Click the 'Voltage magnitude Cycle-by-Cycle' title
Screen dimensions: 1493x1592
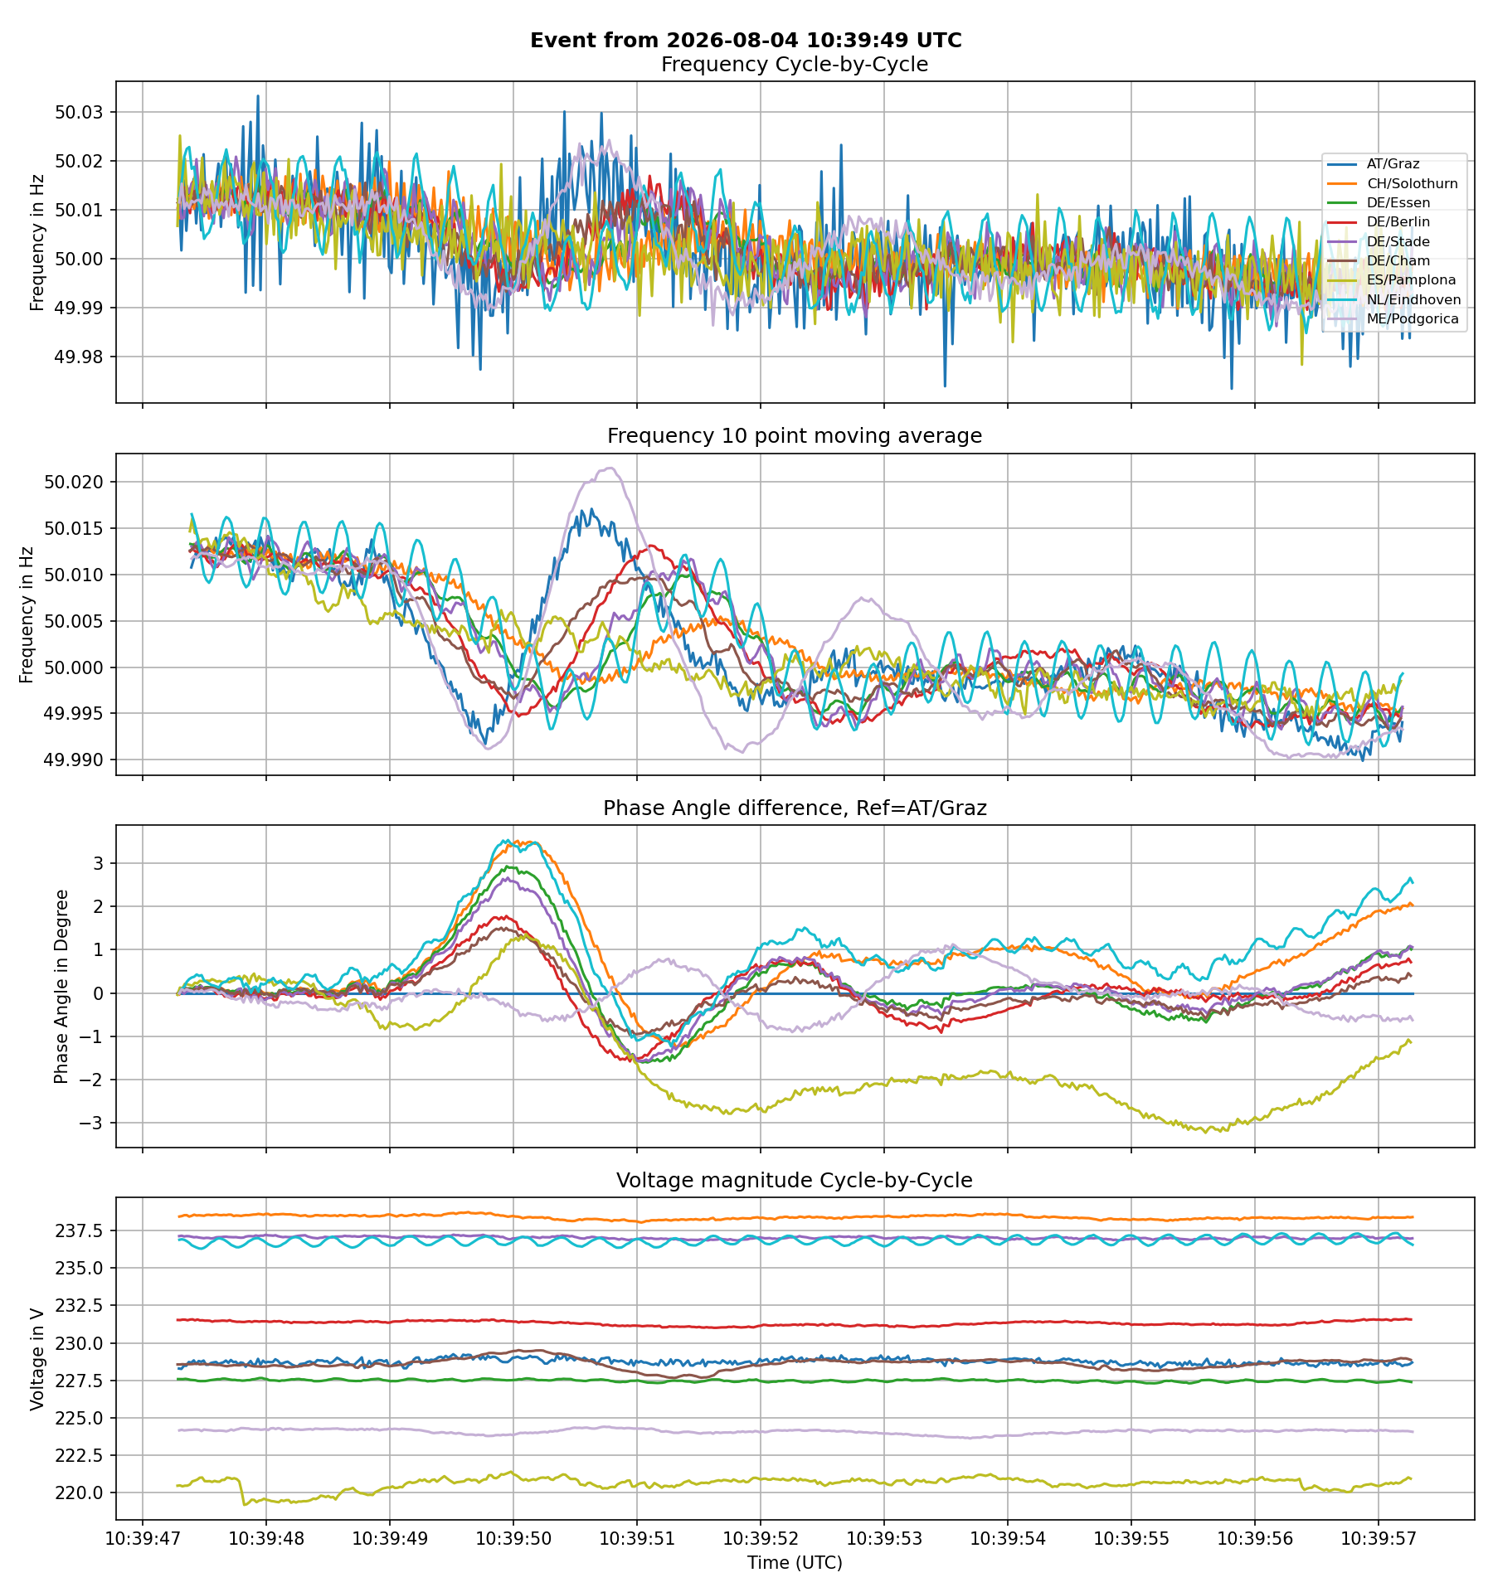[795, 1180]
